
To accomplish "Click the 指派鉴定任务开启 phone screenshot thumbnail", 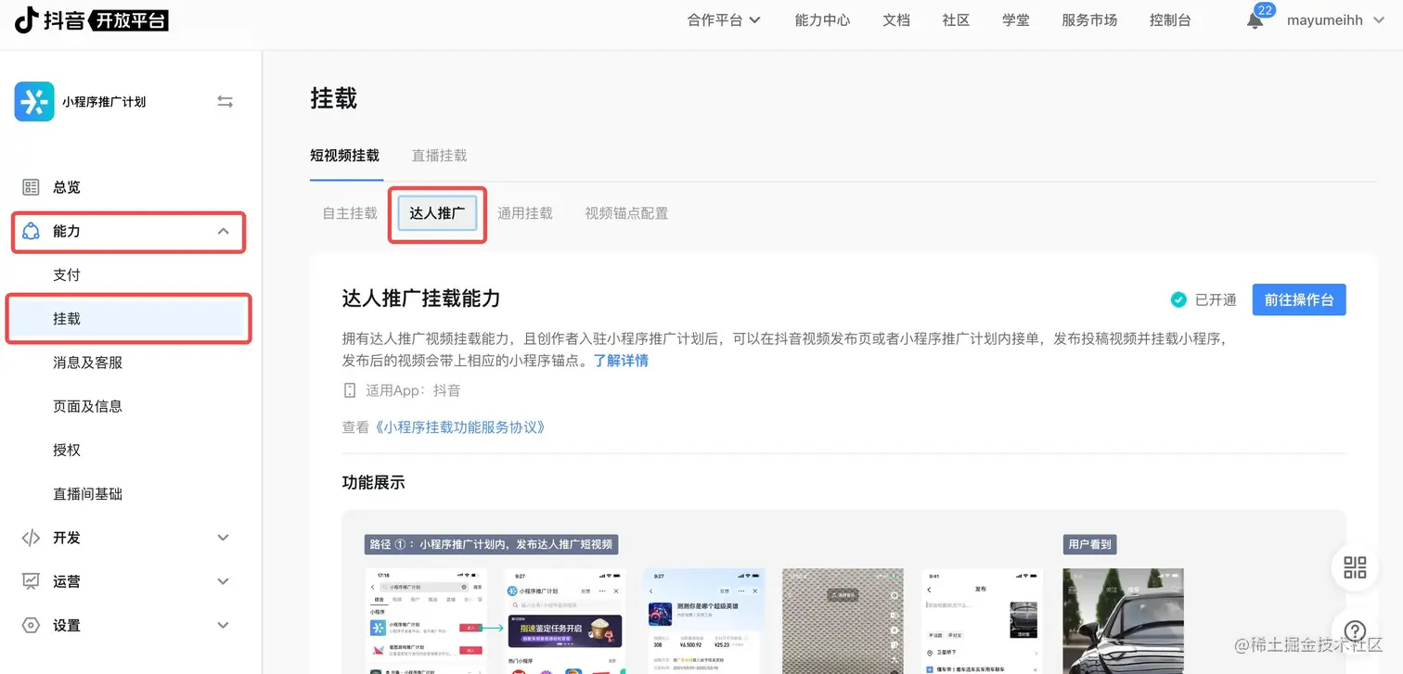I will 564,621.
